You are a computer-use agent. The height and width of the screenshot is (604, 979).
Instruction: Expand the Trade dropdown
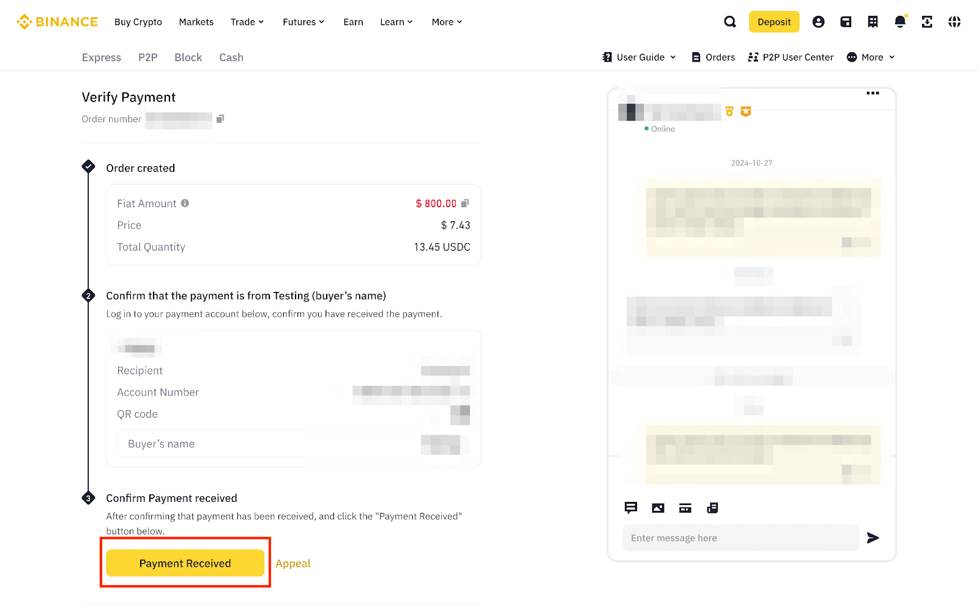tap(247, 22)
